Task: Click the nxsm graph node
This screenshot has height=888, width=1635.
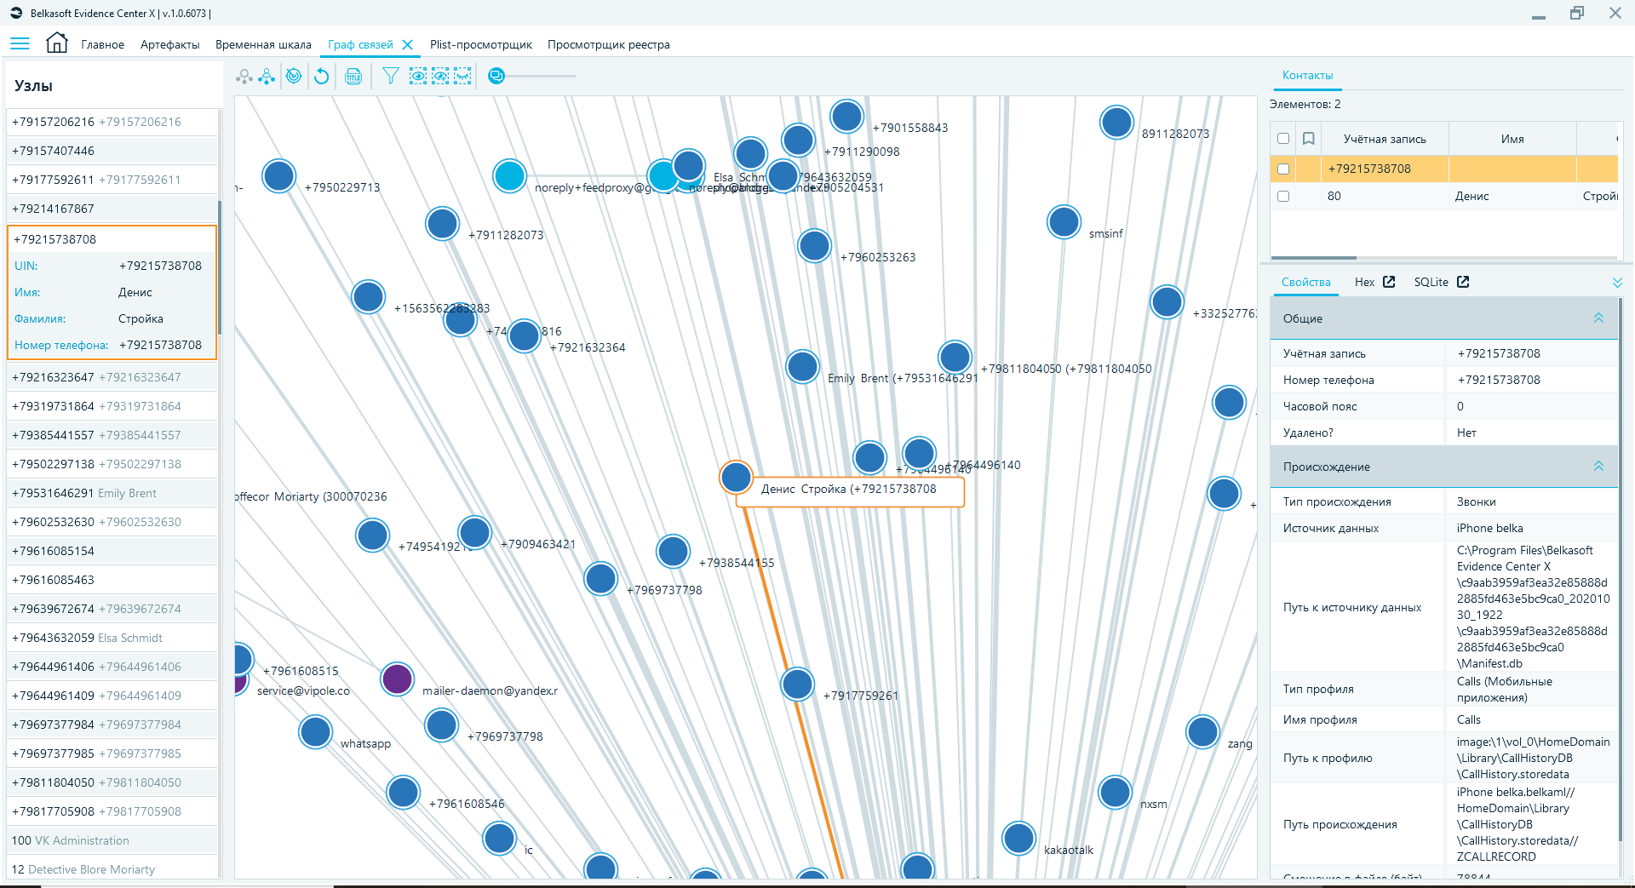Action: tap(1115, 792)
